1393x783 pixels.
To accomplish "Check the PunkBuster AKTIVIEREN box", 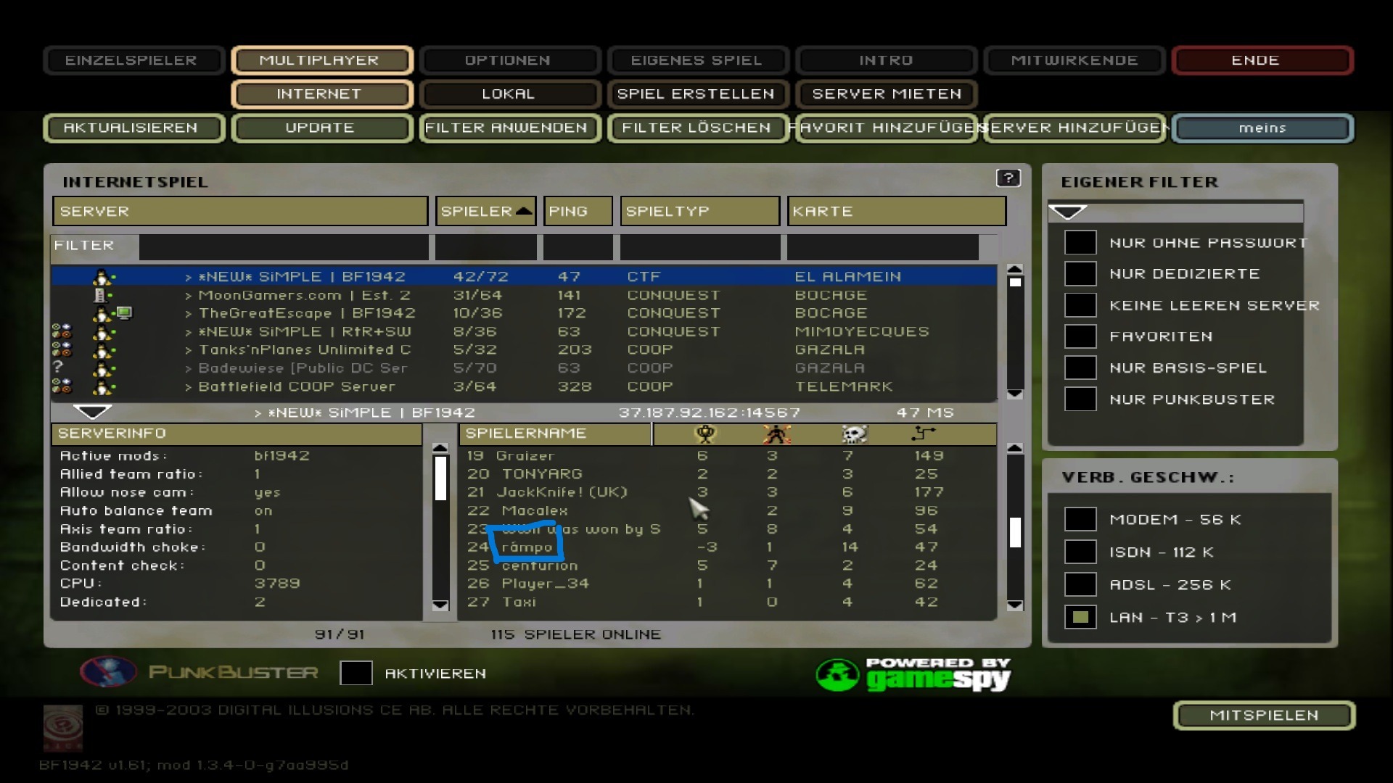I will tap(356, 674).
